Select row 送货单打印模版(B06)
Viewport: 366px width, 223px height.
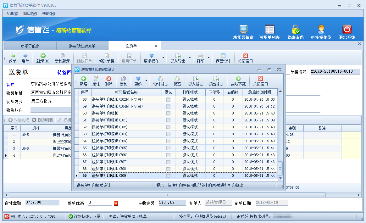(x=178, y=155)
